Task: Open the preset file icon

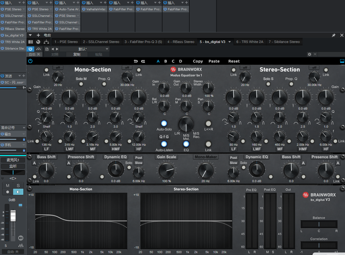Action: click(47, 49)
